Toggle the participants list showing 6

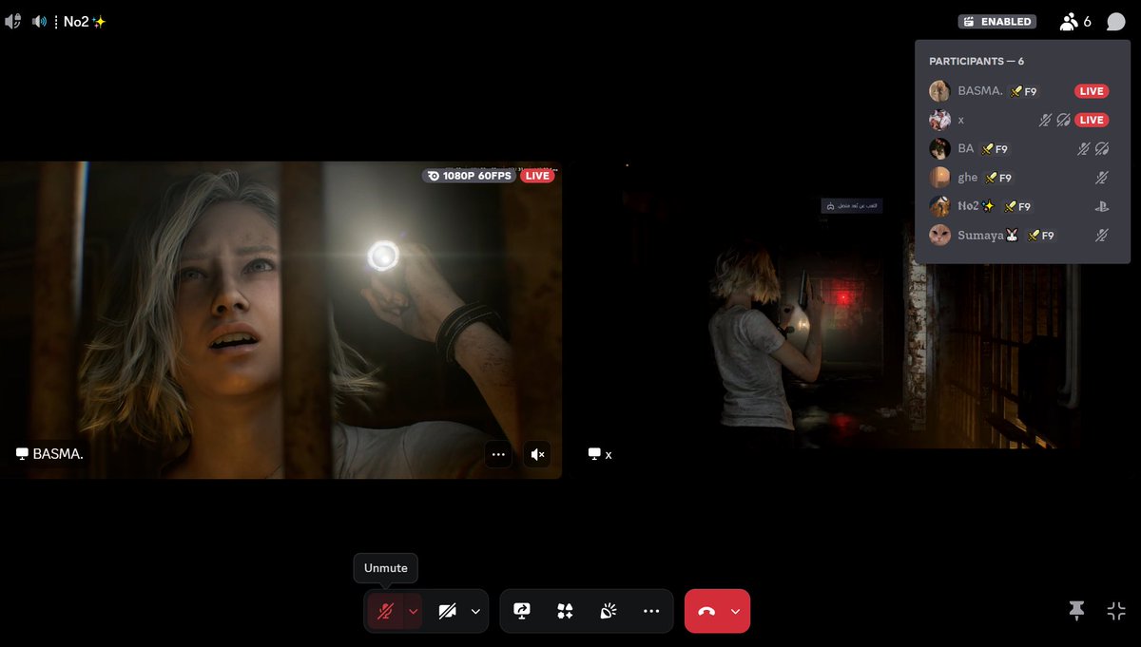(x=1075, y=21)
